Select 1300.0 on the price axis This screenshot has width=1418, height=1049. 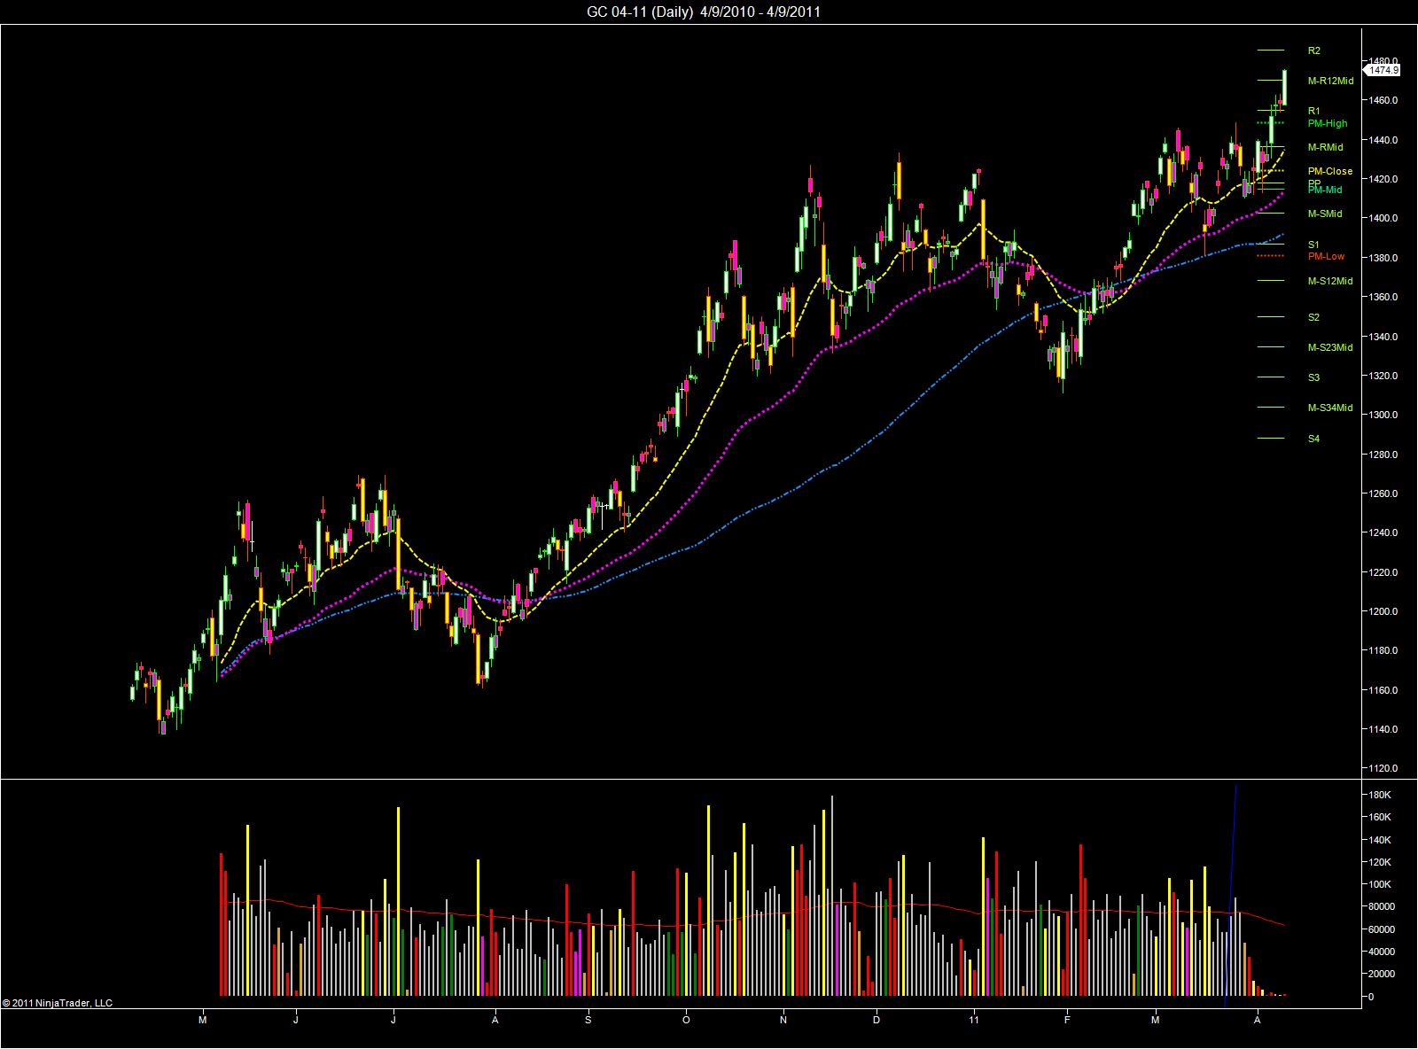click(1383, 415)
